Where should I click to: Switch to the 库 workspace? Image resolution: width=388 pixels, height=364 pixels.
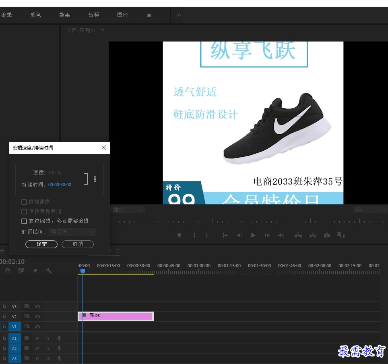(x=149, y=15)
